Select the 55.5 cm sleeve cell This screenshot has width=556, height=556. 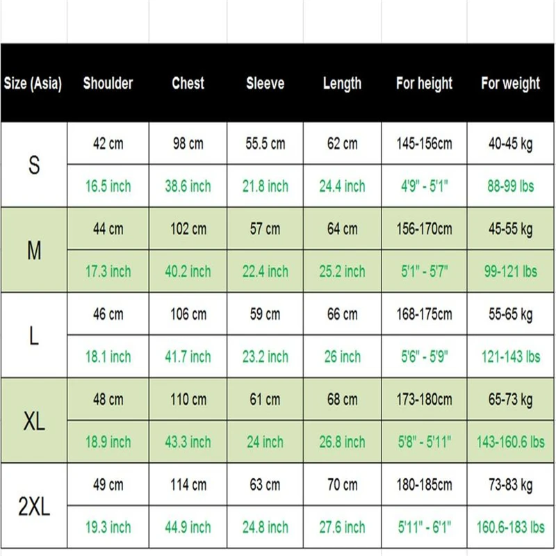coord(265,144)
